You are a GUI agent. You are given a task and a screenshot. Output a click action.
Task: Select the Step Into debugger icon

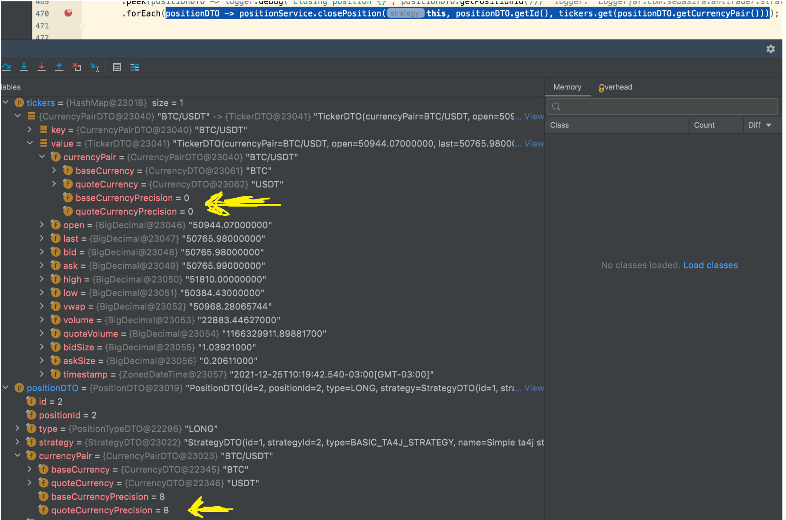pyautogui.click(x=24, y=67)
